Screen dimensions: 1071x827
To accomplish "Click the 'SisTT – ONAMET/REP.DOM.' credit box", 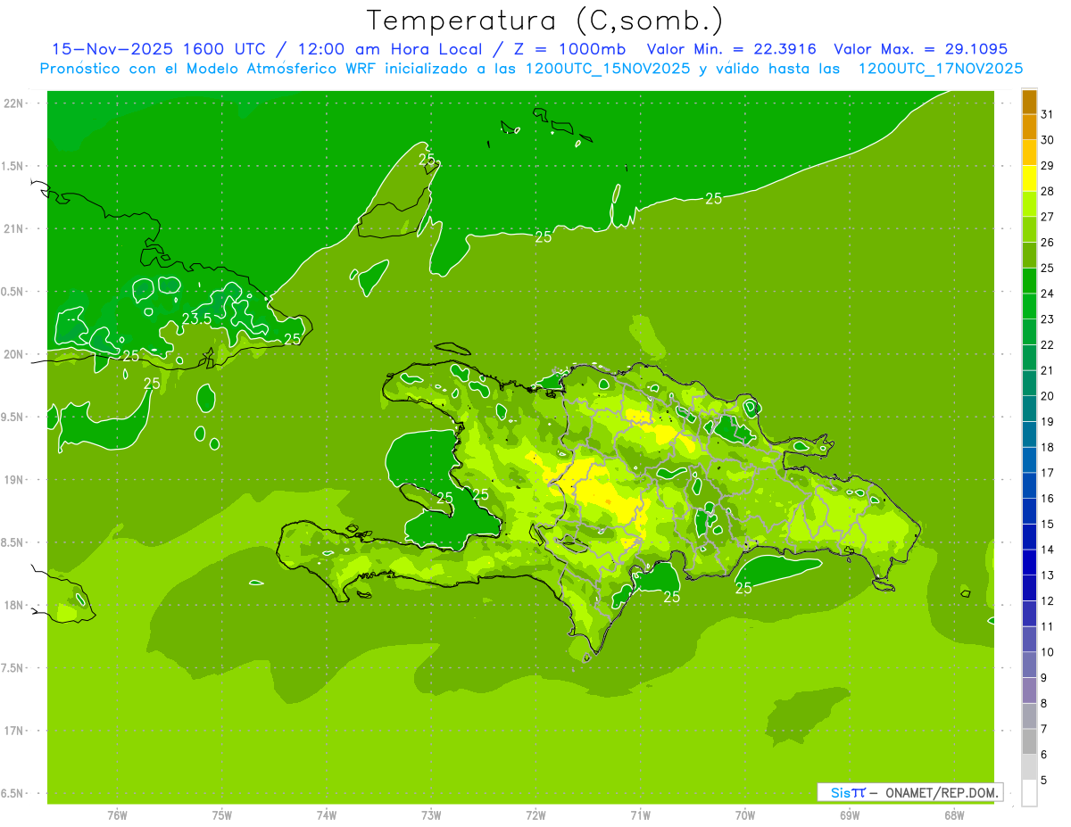I will [909, 792].
